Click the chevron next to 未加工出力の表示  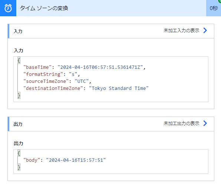(x=205, y=123)
